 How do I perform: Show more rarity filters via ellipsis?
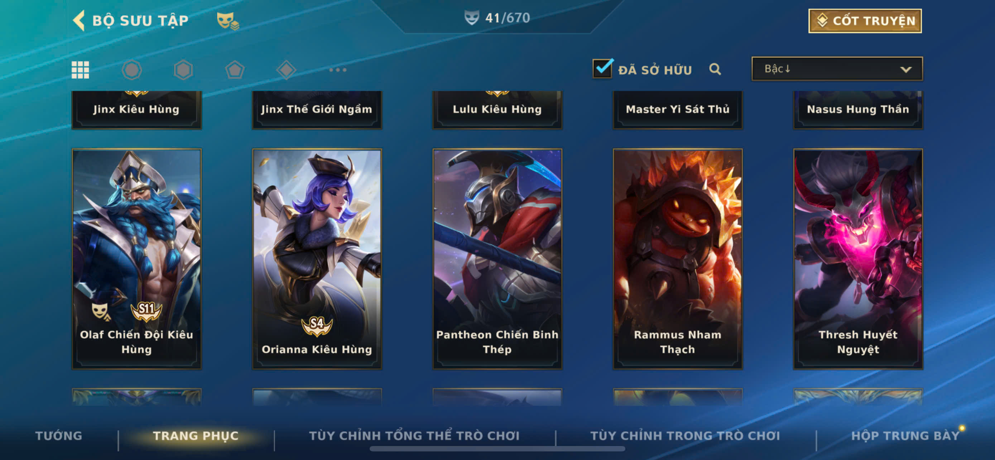338,70
